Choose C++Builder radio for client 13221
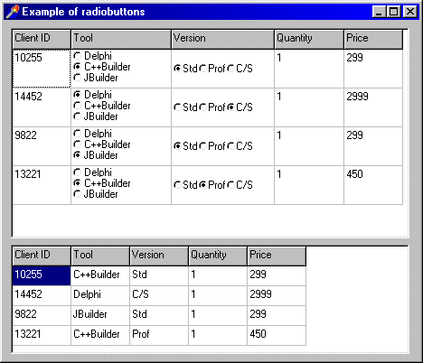This screenshot has width=423, height=363. pyautogui.click(x=78, y=183)
